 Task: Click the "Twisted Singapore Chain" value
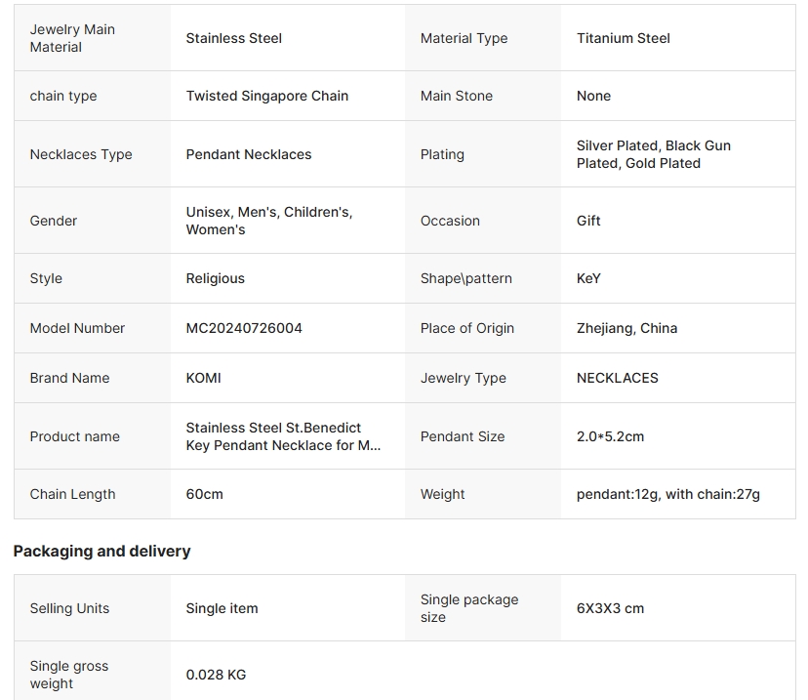tap(267, 96)
